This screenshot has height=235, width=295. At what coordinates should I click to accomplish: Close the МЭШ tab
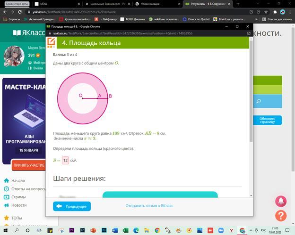pos(79,4)
